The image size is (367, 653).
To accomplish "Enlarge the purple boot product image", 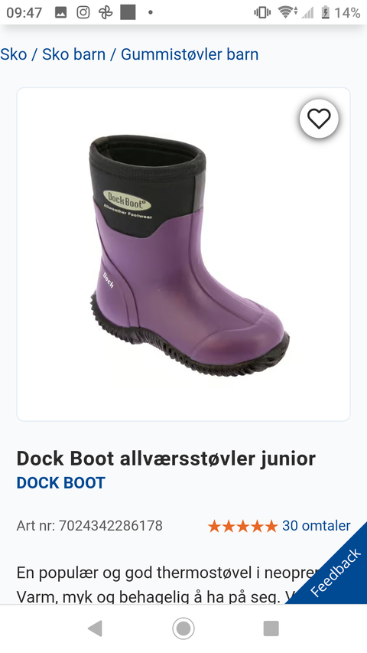I will click(183, 254).
